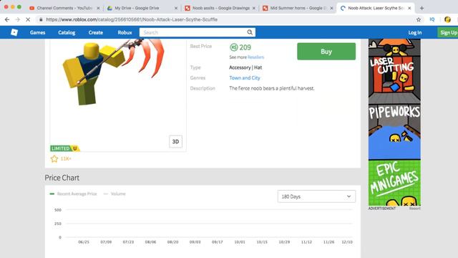Click the site lock icon in address bar
The width and height of the screenshot is (458, 258).
41,19
